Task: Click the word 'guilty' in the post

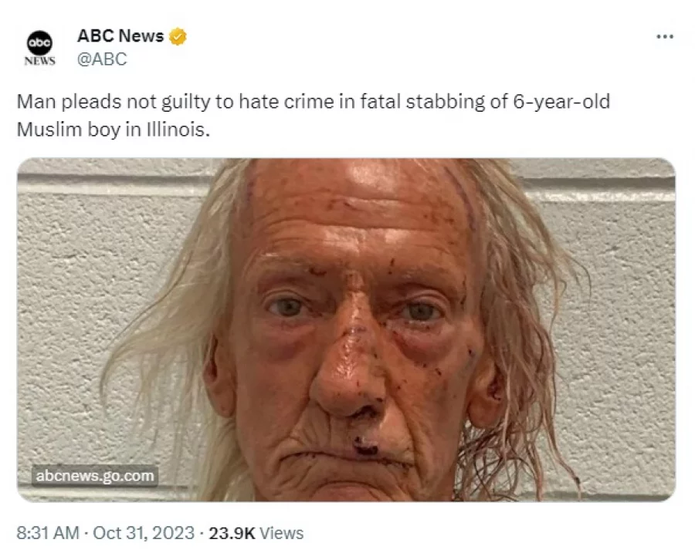Action: point(185,103)
